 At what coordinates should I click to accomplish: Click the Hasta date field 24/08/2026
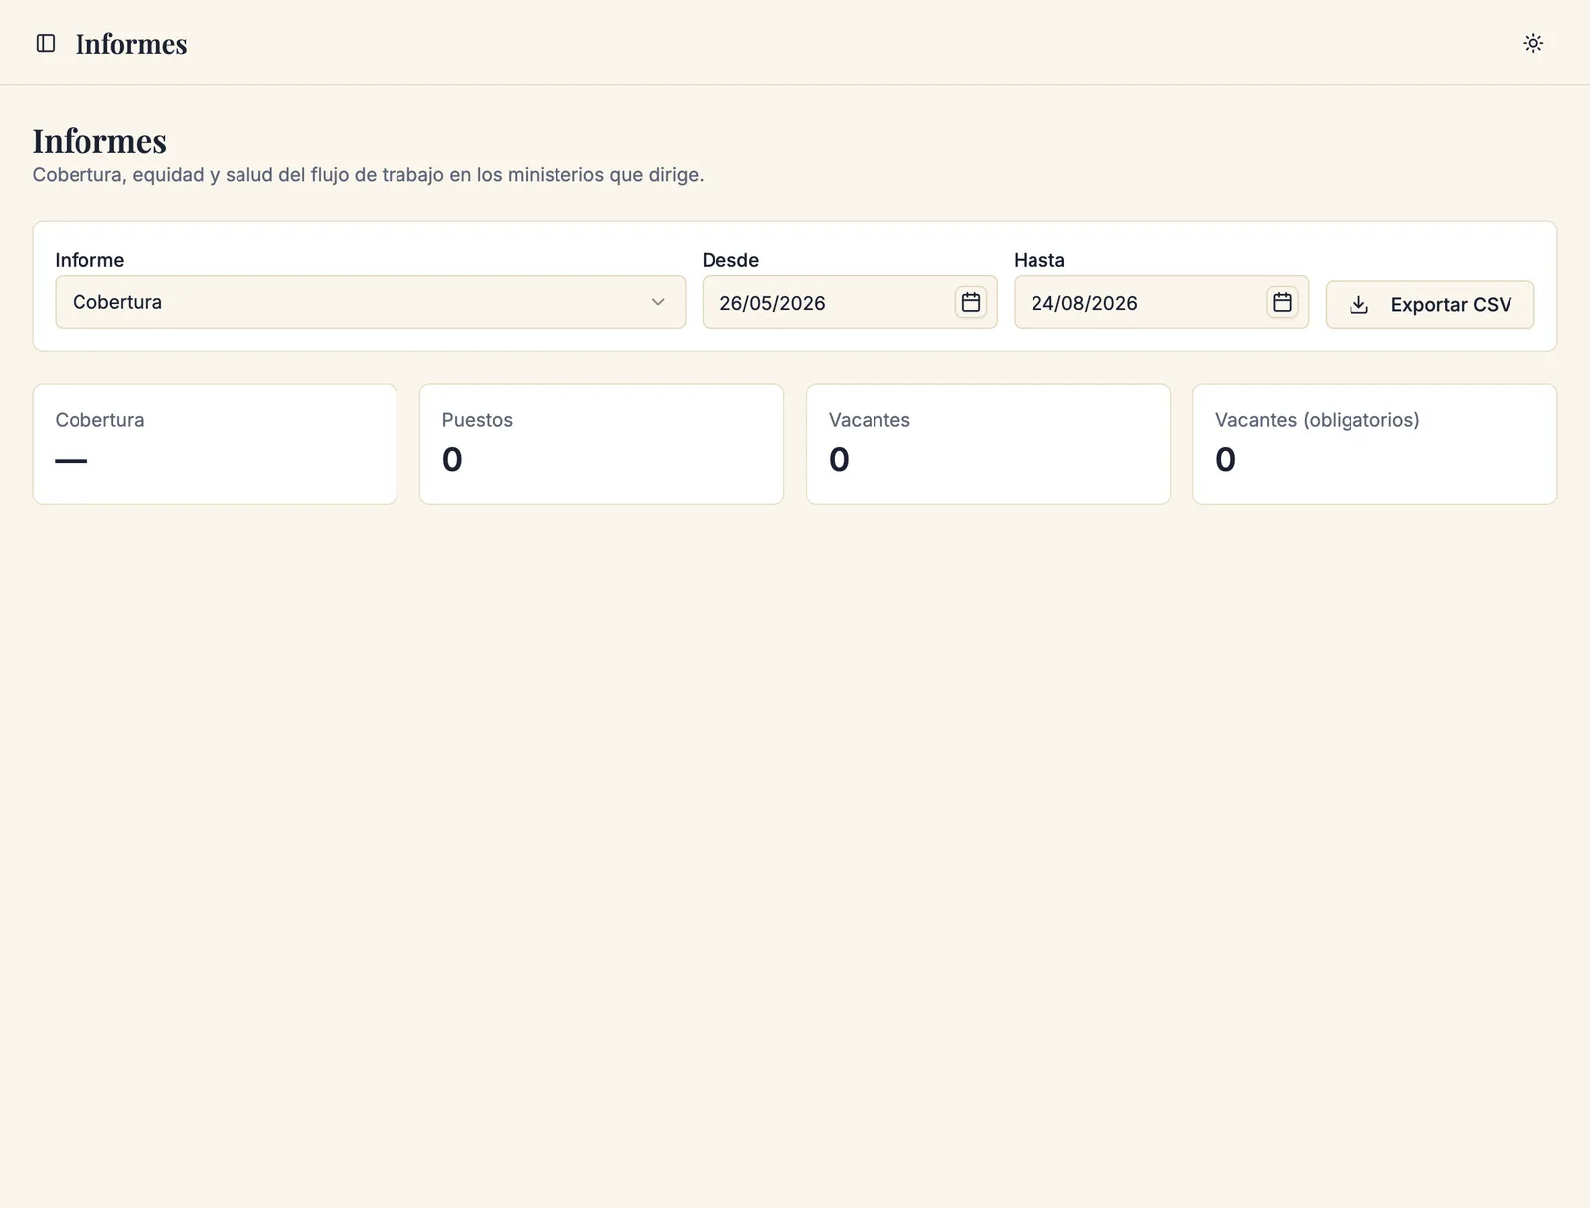(x=1161, y=302)
